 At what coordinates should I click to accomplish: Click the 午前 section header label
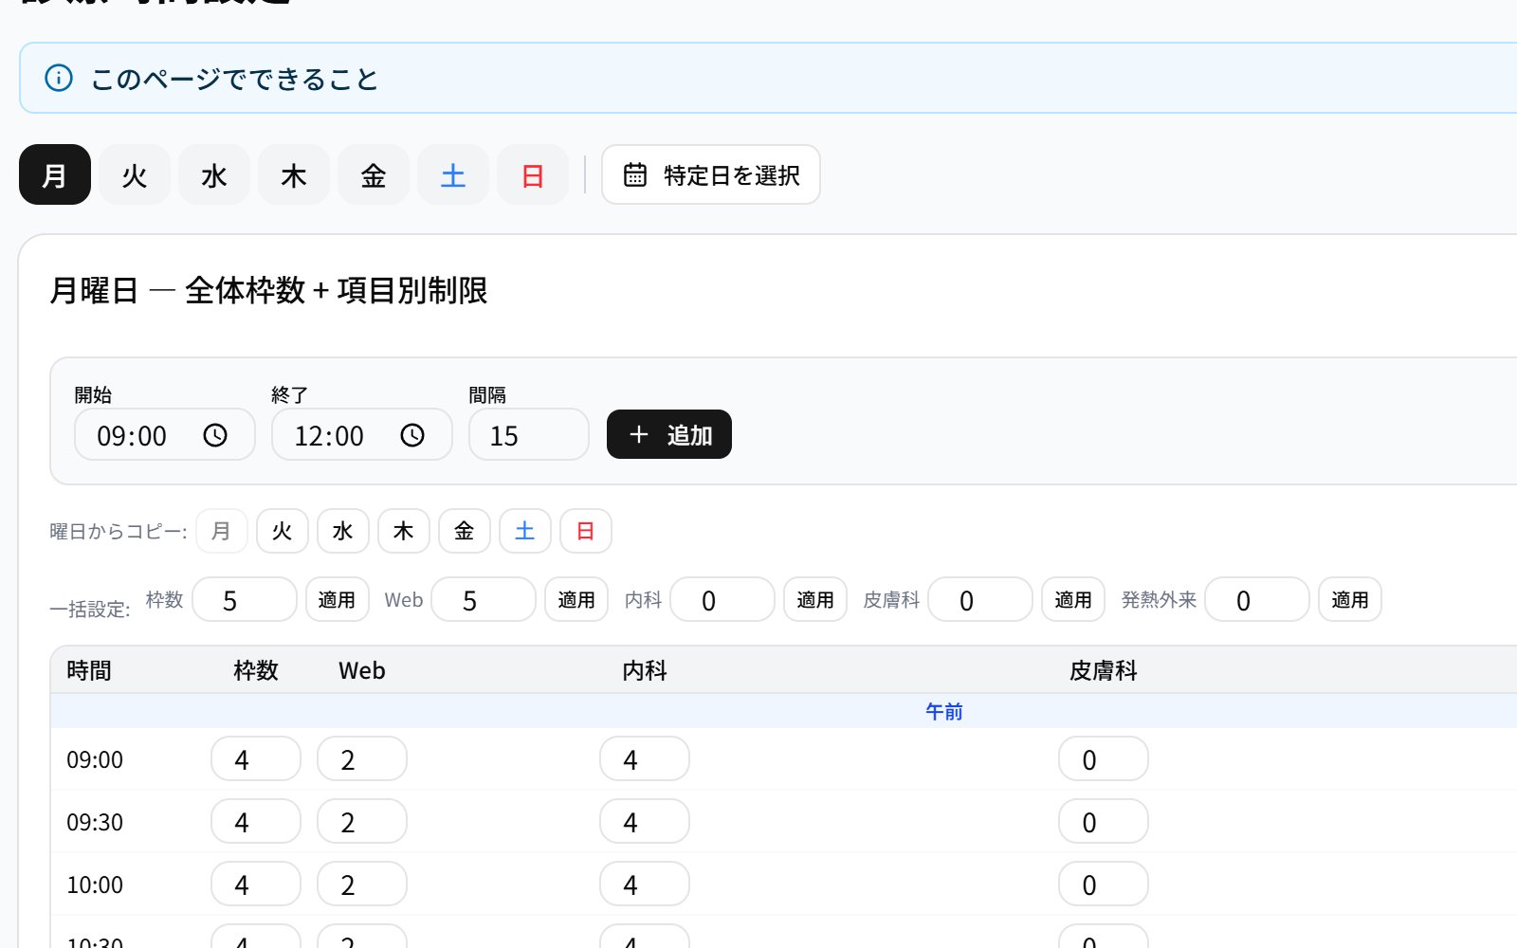[944, 711]
